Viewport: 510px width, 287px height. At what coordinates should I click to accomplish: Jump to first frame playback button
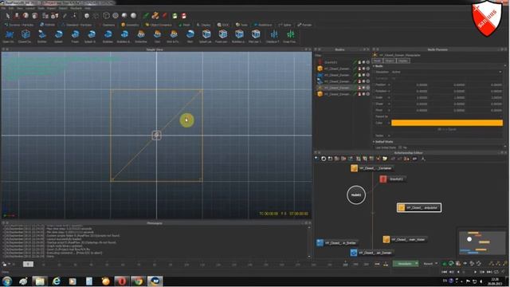tap(444, 272)
